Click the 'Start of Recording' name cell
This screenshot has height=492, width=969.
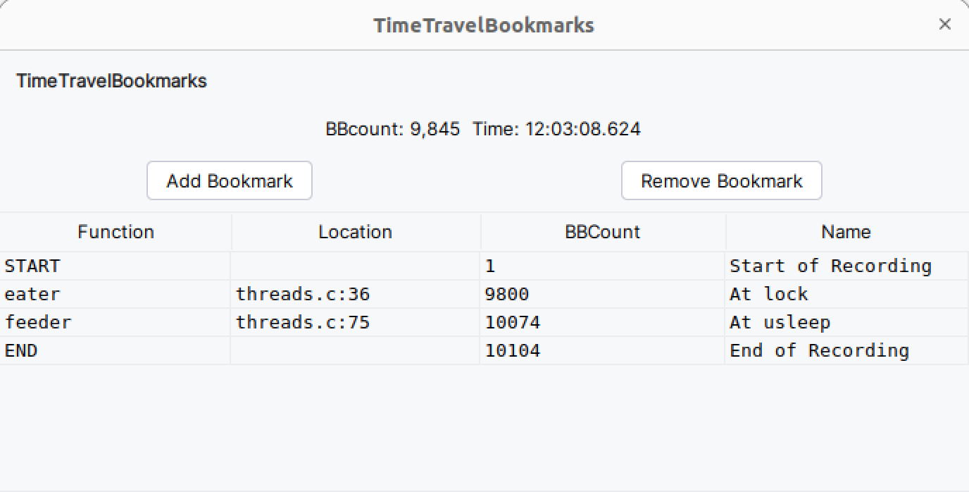[x=846, y=266]
